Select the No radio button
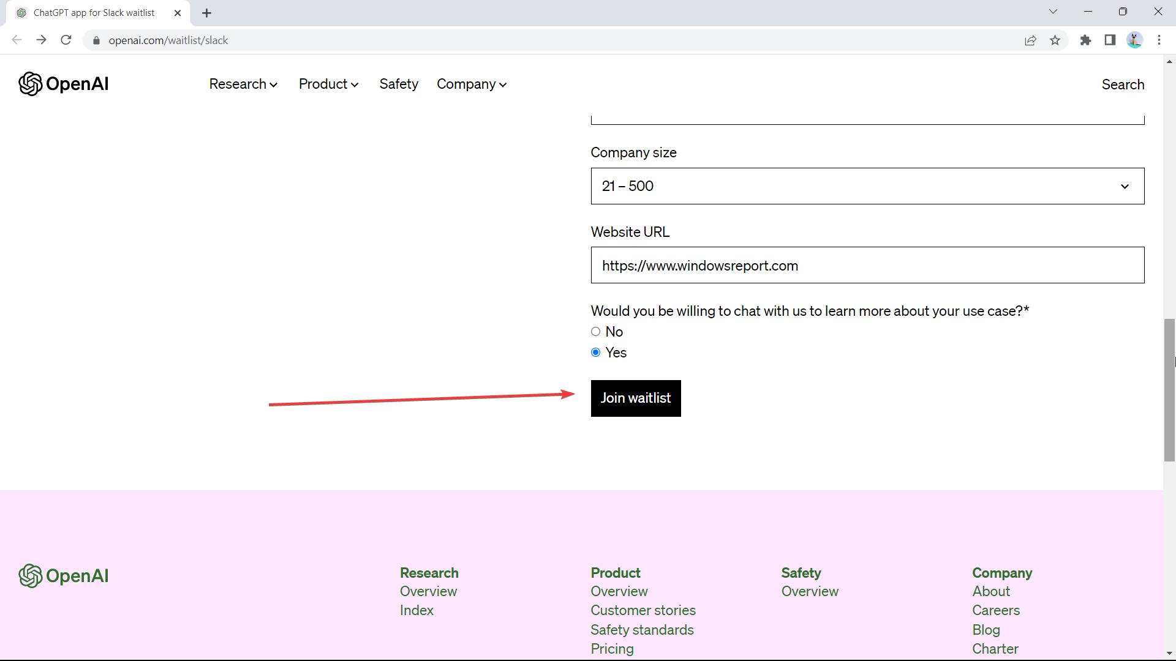1176x661 pixels. tap(595, 332)
